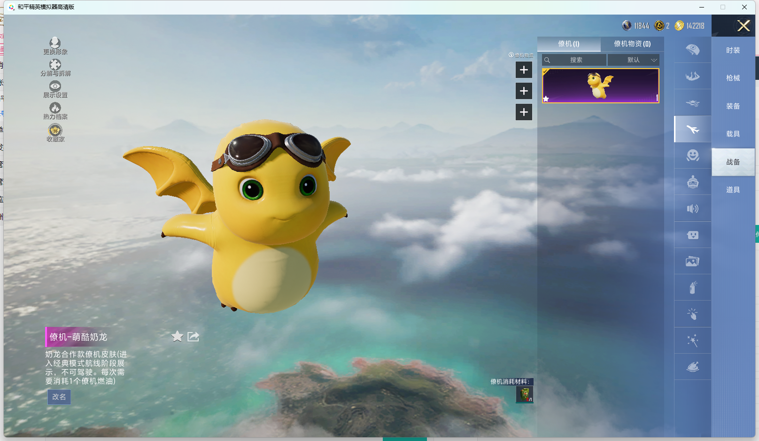Open the speaker voice pack icon
759x441 pixels.
coord(692,209)
